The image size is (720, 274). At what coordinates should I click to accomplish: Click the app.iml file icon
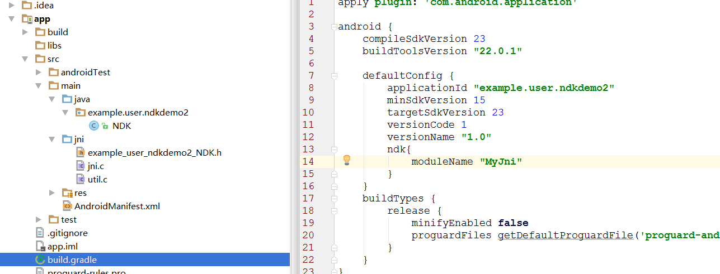coord(40,247)
